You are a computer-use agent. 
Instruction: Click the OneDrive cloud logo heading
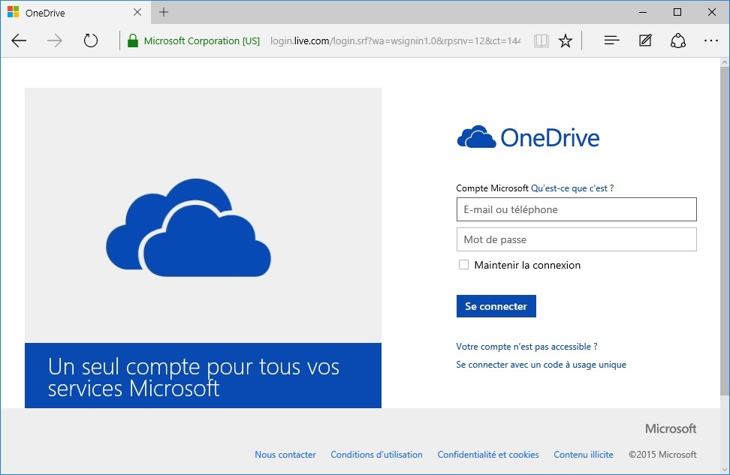529,137
